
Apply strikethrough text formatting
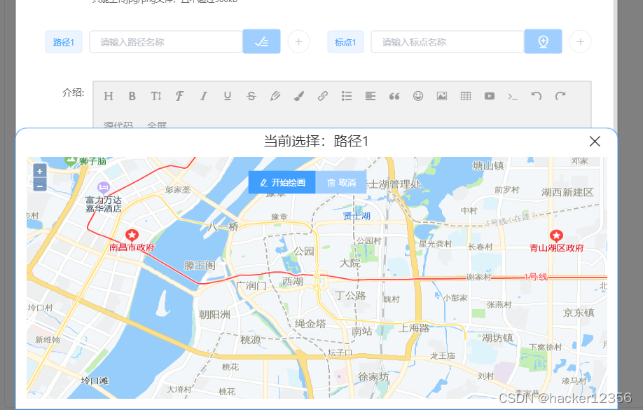[251, 96]
